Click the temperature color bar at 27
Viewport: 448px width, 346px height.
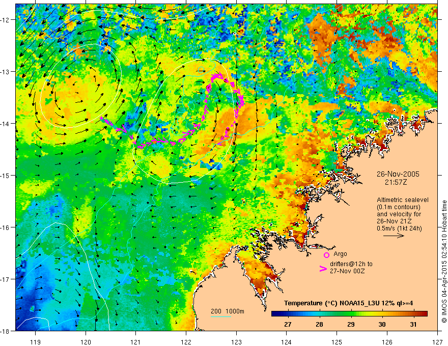pos(288,314)
